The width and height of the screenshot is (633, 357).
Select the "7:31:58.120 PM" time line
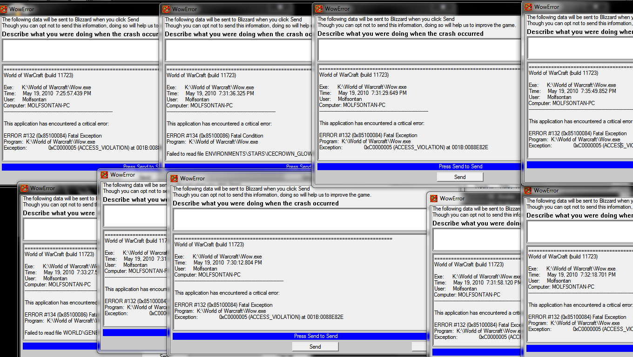pos(478,283)
